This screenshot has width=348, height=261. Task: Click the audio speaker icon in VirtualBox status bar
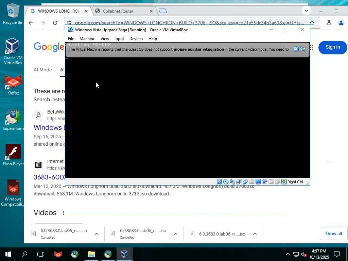point(232,182)
